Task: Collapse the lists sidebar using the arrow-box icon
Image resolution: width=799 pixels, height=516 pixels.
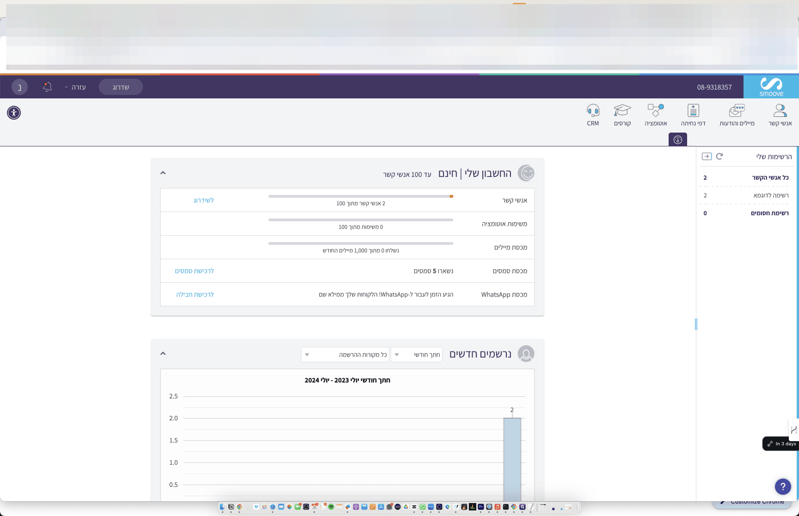Action: (x=707, y=156)
